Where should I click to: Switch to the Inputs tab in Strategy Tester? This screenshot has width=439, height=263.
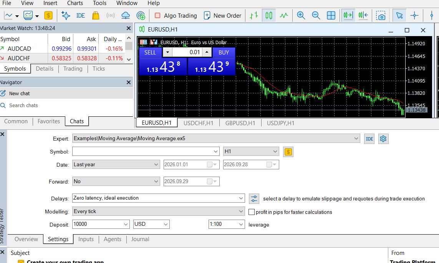tap(86, 239)
